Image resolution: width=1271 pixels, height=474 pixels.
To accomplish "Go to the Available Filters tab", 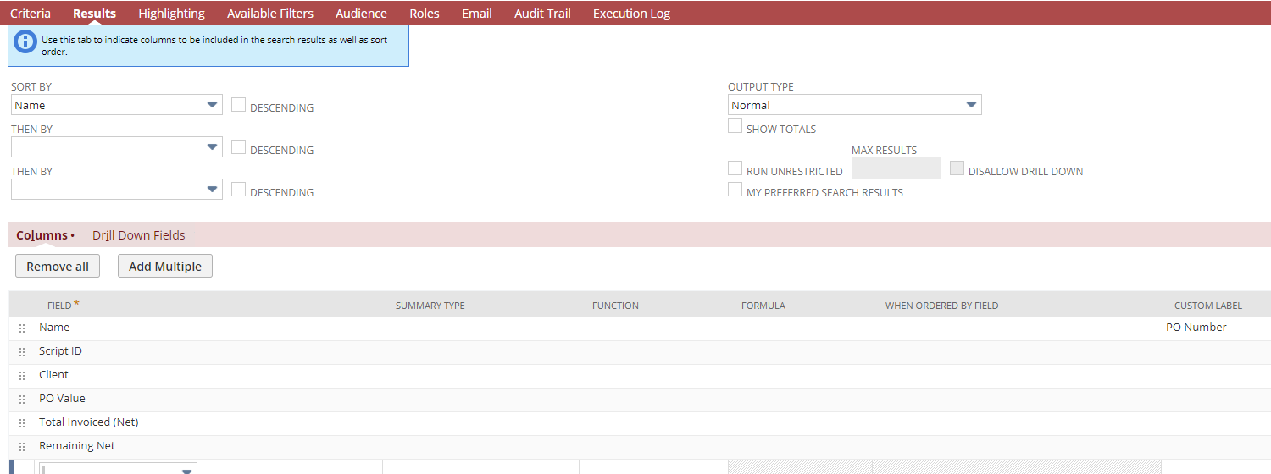I will click(x=270, y=14).
